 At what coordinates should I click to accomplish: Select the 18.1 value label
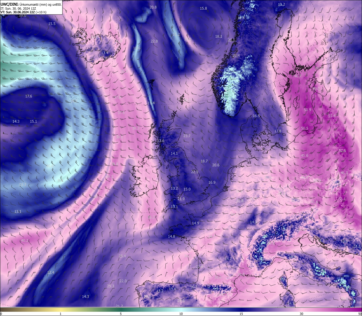[219, 36]
